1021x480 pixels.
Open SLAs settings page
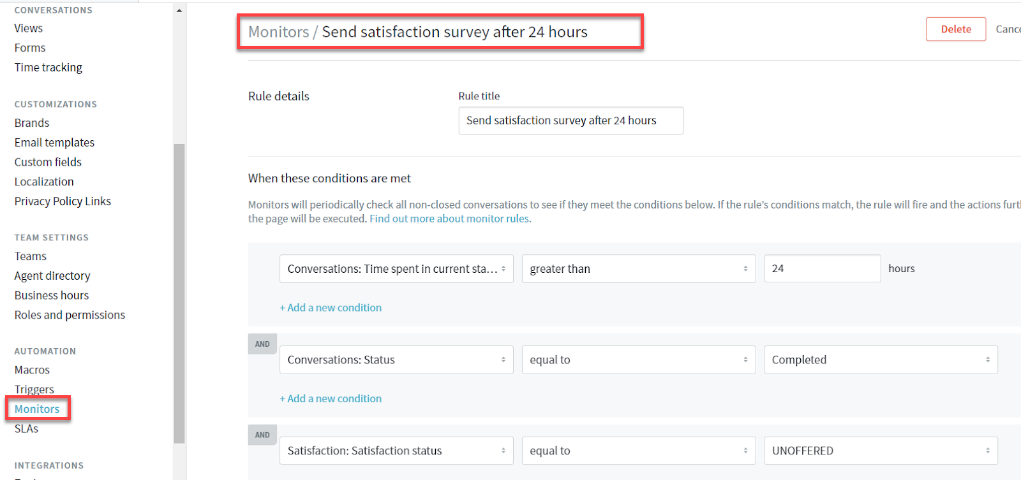tap(26, 429)
